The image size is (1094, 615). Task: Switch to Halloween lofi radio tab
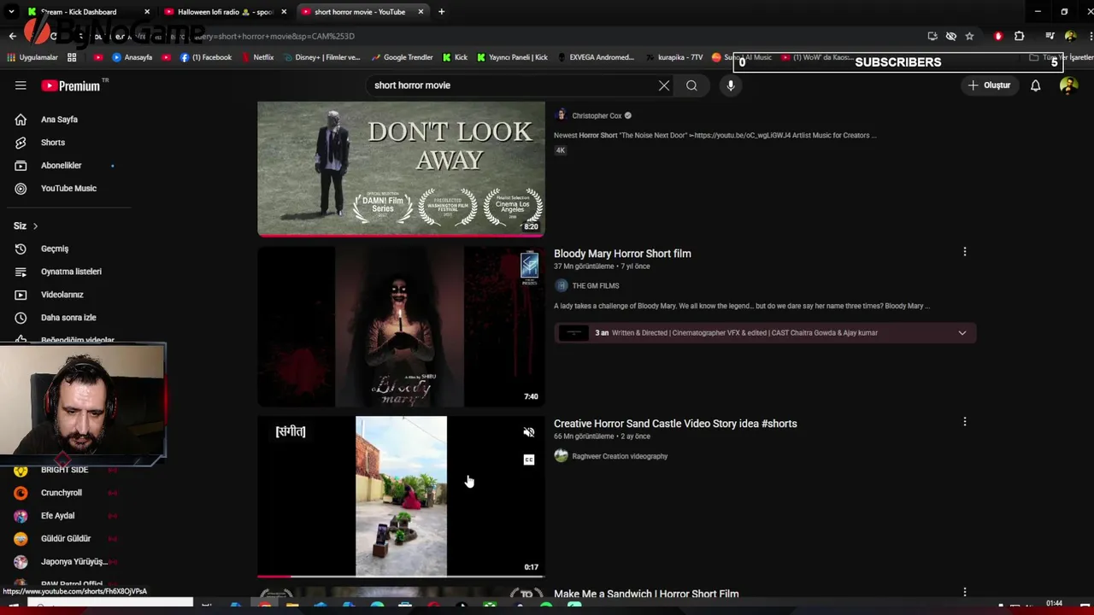pos(226,12)
